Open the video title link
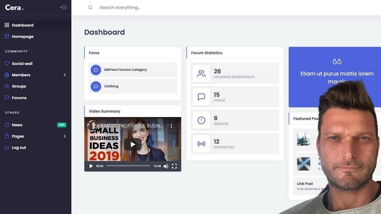This screenshot has height=214, width=381. (x=132, y=126)
